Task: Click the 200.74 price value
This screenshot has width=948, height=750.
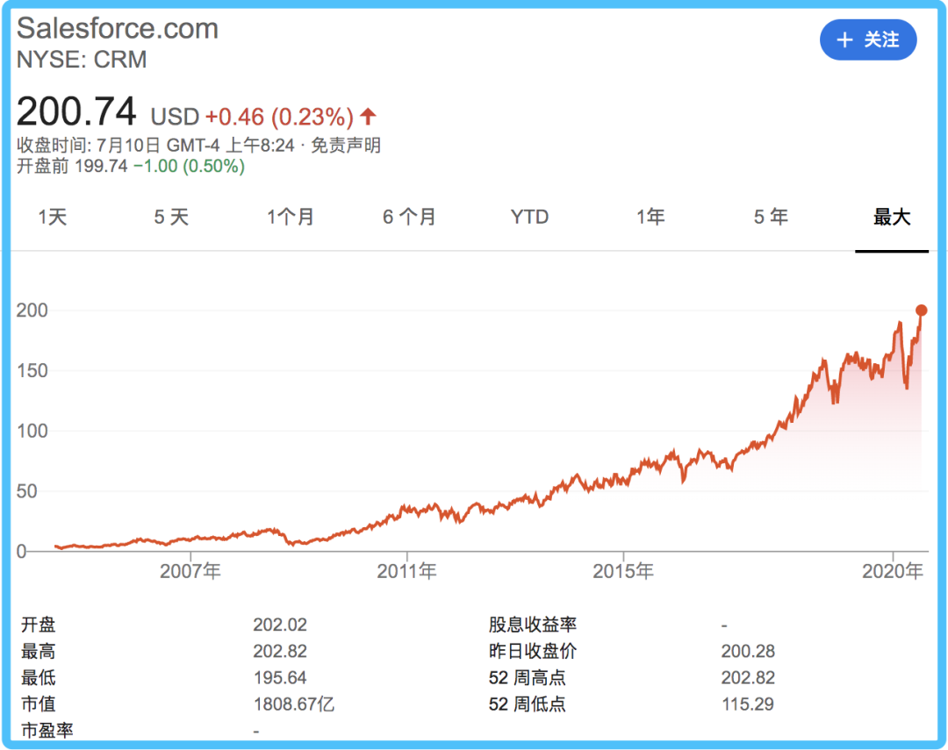Action: click(76, 111)
